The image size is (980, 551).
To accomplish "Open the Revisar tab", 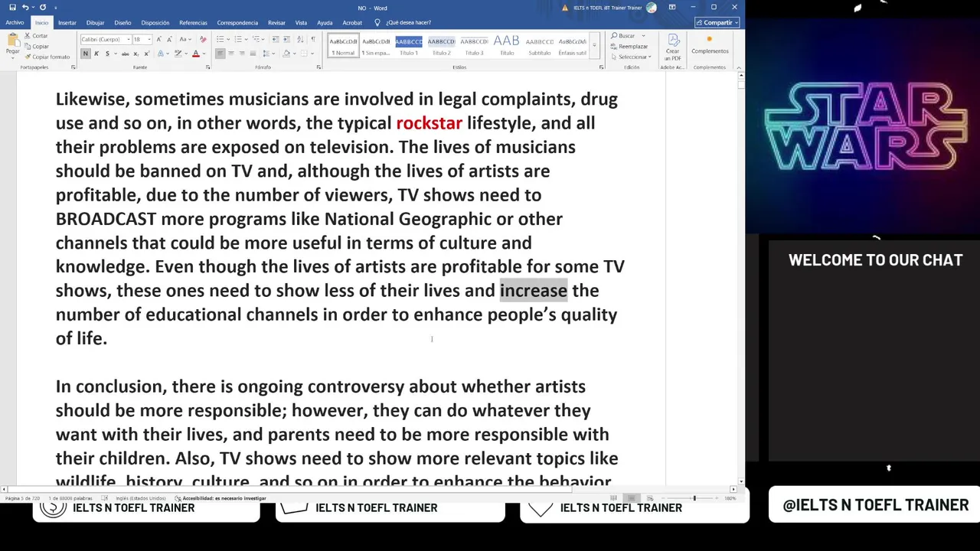I will click(x=276, y=23).
